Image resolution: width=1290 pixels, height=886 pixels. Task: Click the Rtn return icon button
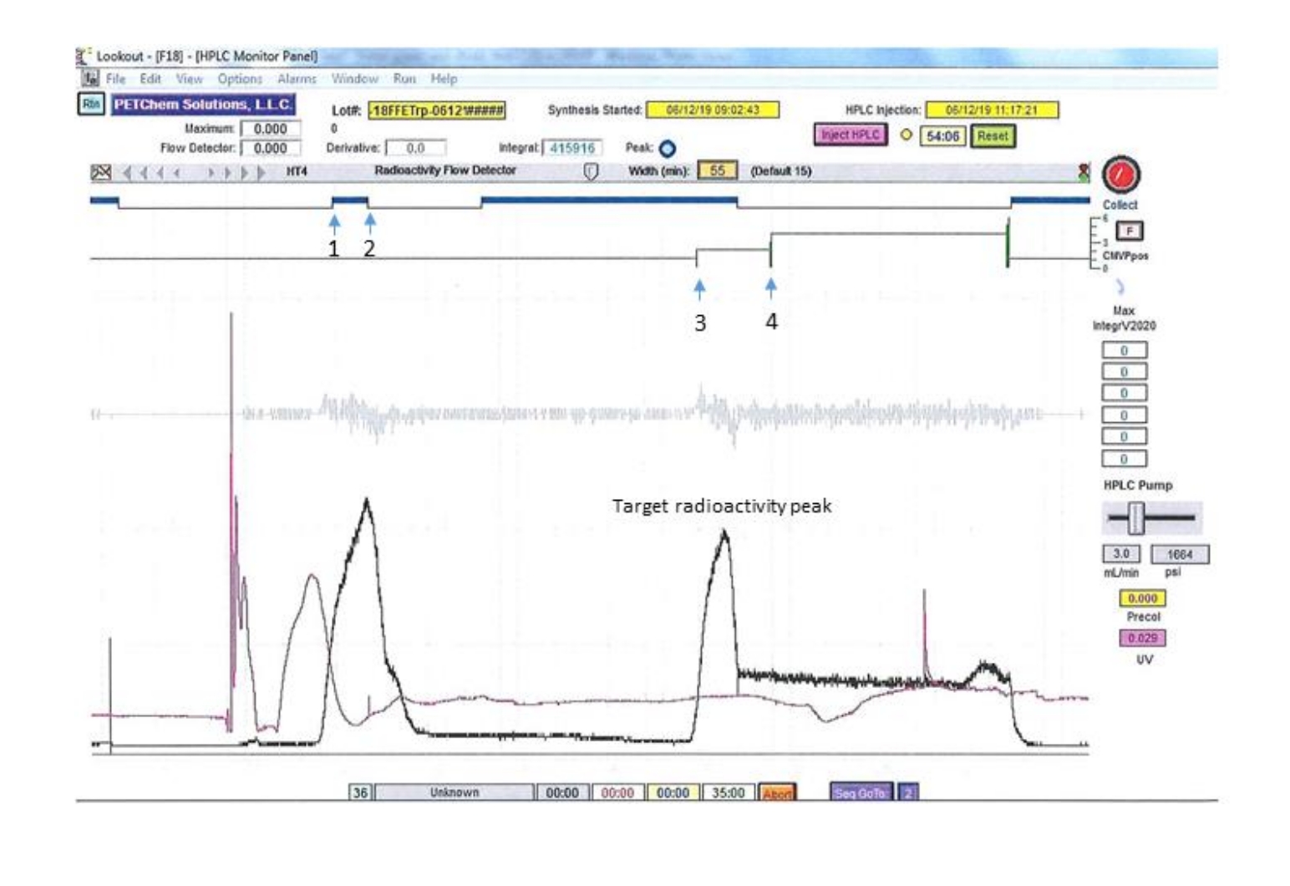90,104
